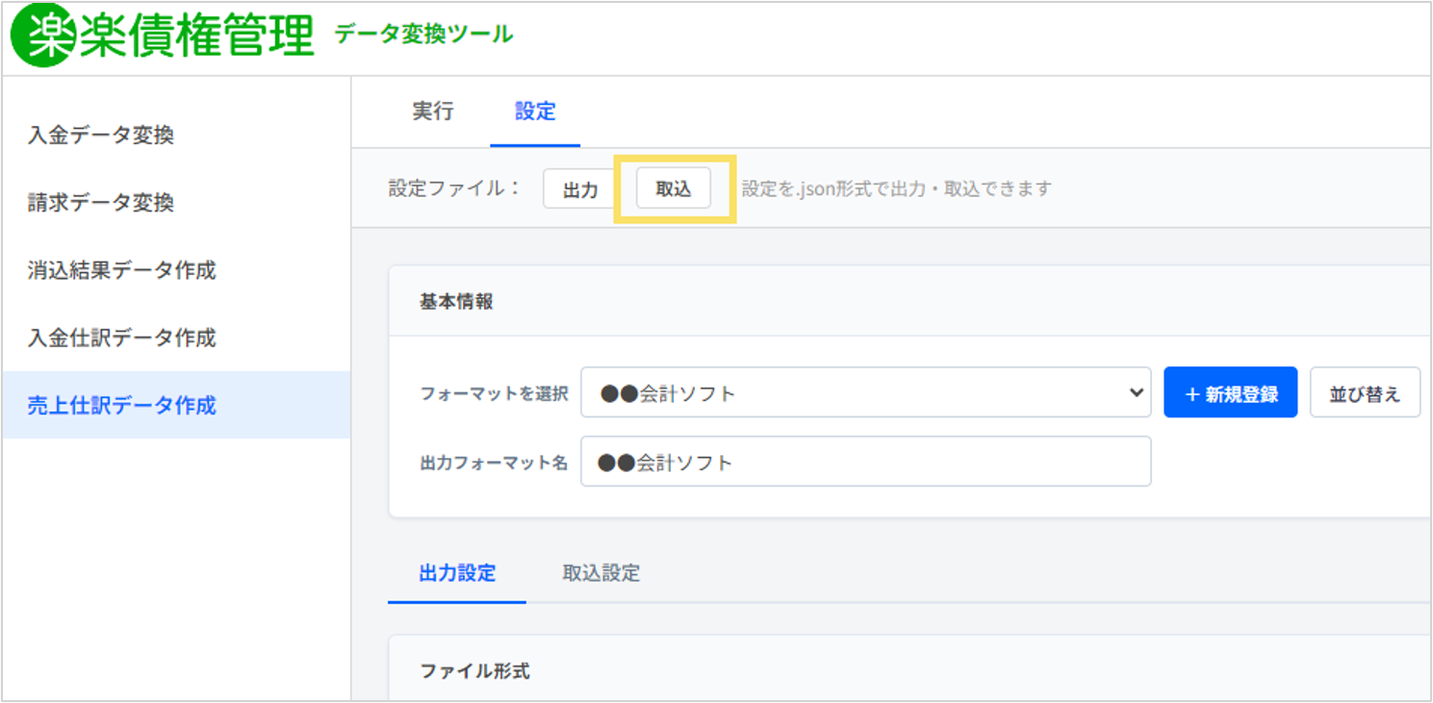This screenshot has width=1433, height=703.
Task: Select 消込結果データ作成 sidebar item
Action: click(x=122, y=270)
